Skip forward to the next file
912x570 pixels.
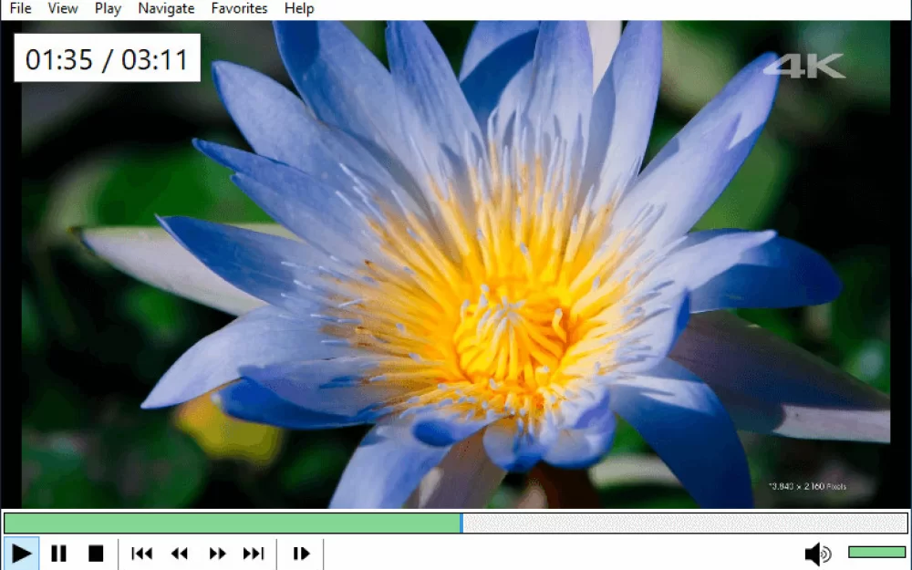click(x=254, y=554)
